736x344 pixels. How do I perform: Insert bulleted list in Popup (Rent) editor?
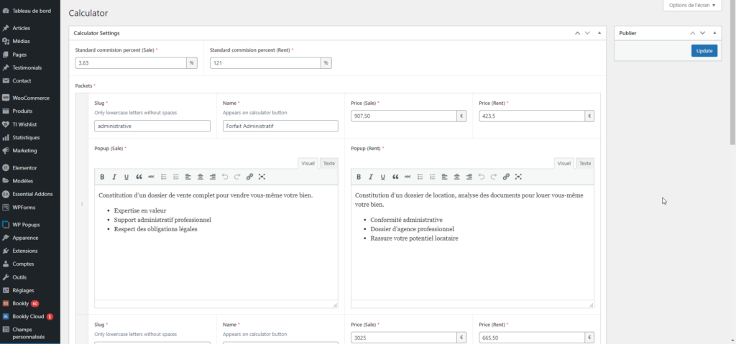tap(420, 177)
